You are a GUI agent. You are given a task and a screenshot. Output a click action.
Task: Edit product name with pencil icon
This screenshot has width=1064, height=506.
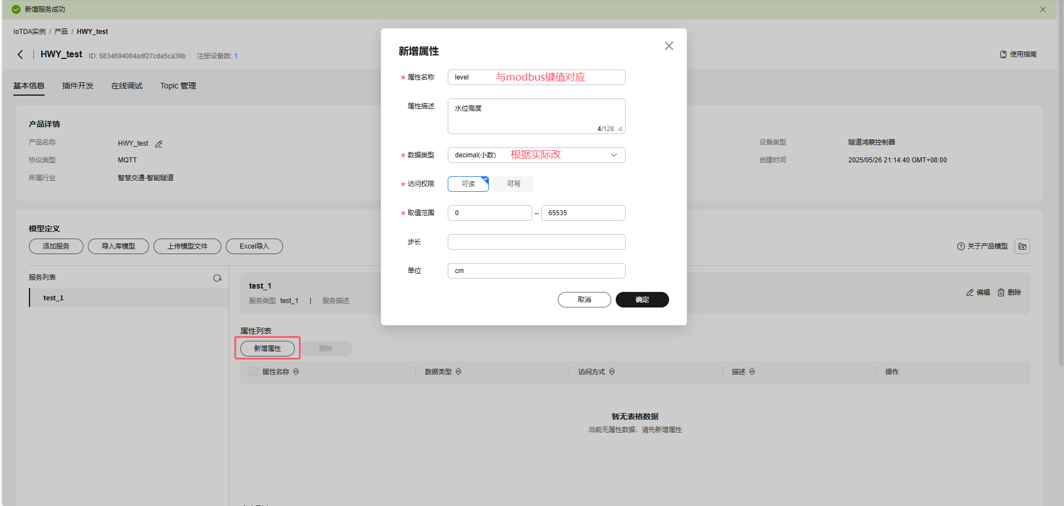[x=159, y=144]
